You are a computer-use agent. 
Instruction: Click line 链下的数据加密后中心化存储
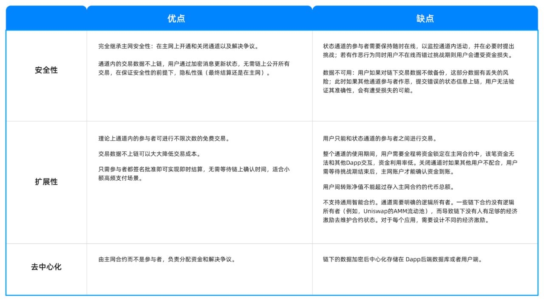403,259
